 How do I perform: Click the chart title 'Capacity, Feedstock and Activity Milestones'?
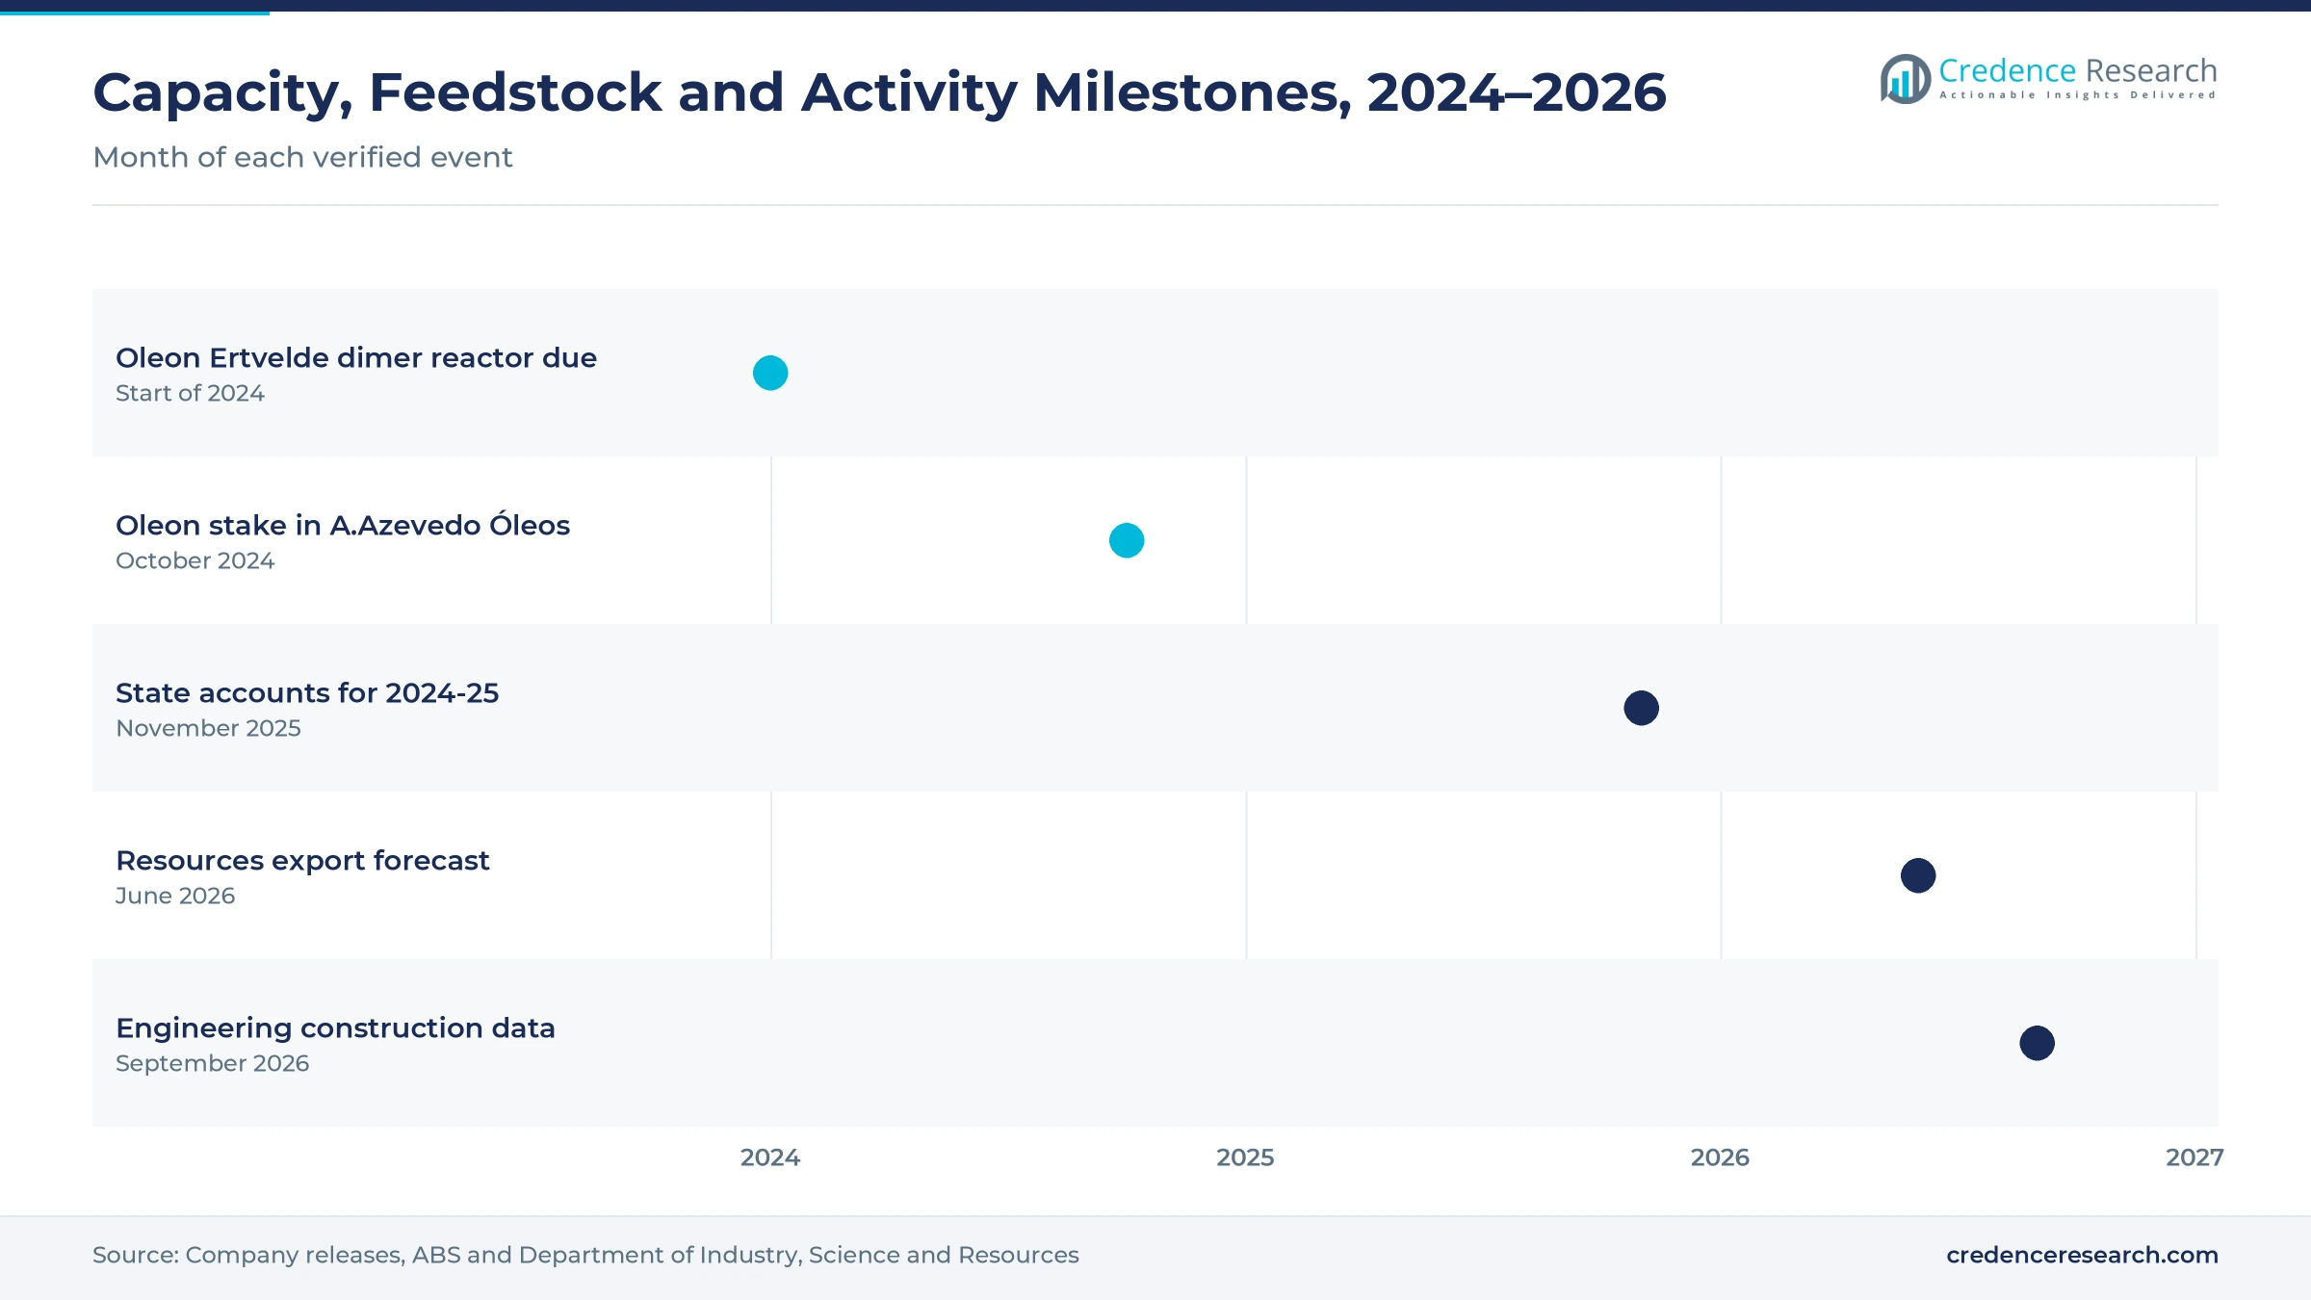pyautogui.click(x=879, y=92)
